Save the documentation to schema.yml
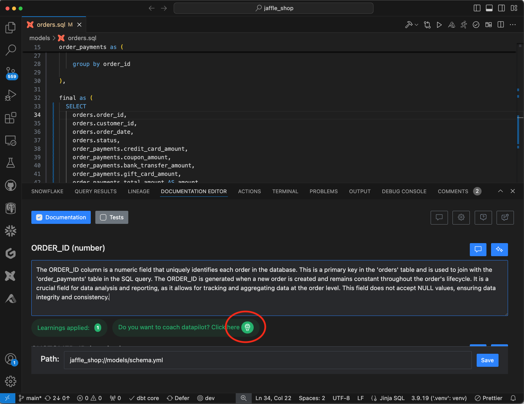Screen dimensions: 524x404 (x=487, y=360)
